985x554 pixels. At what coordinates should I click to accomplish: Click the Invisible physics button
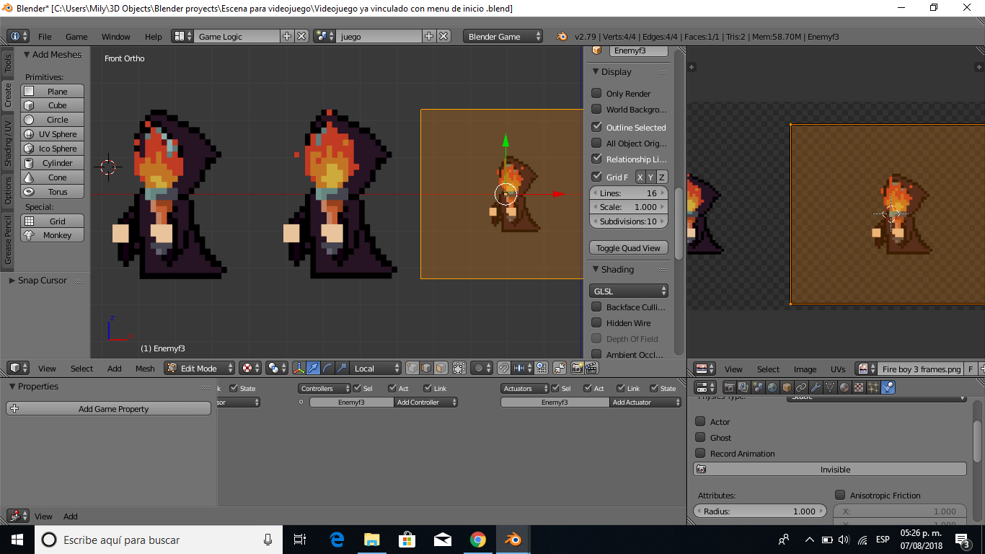coord(830,469)
